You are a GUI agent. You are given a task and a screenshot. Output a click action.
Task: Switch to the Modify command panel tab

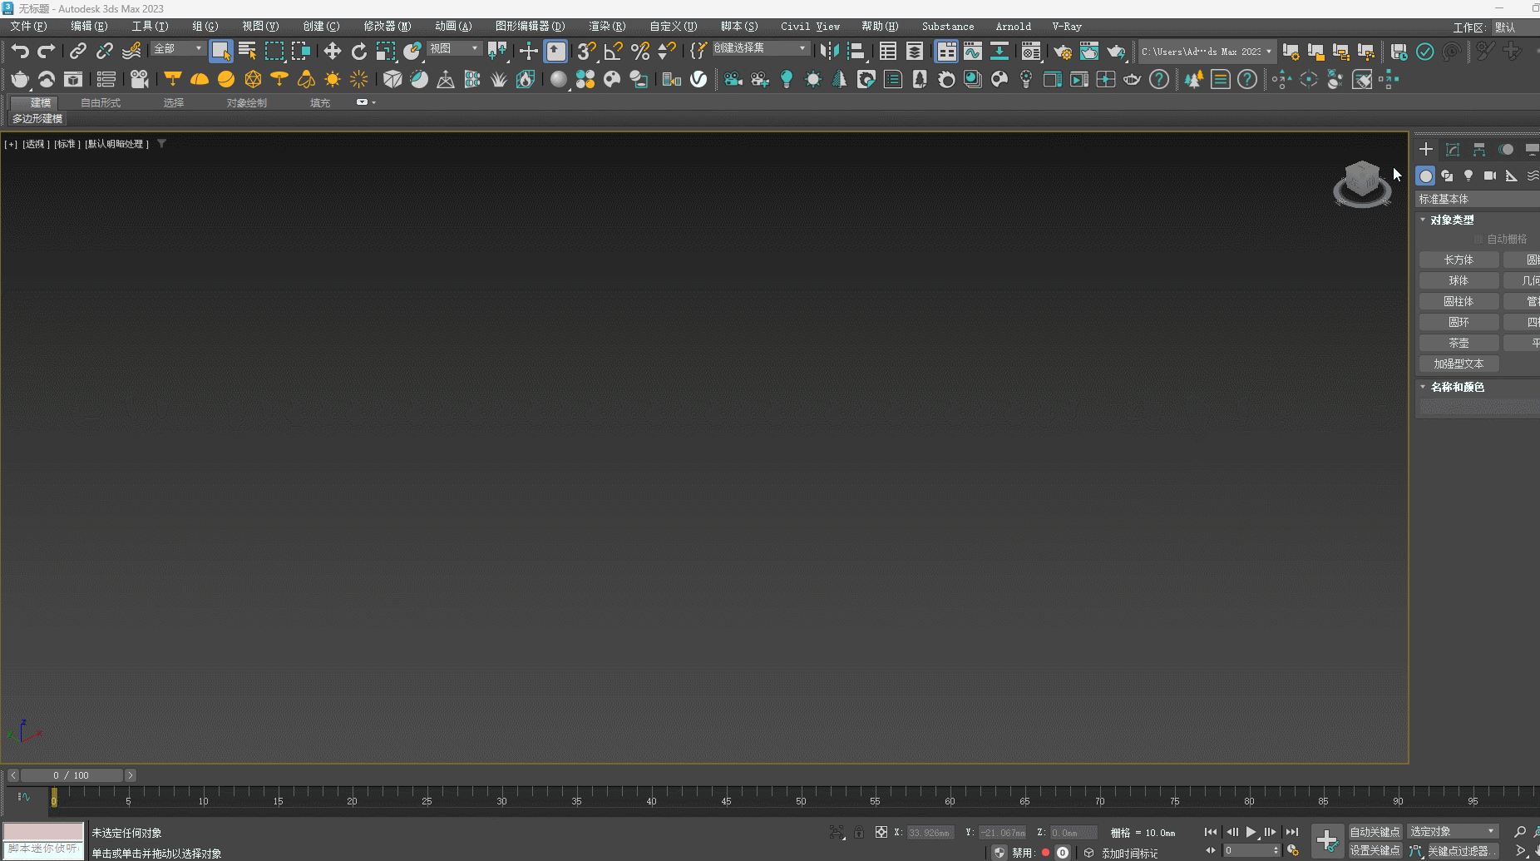click(1453, 150)
